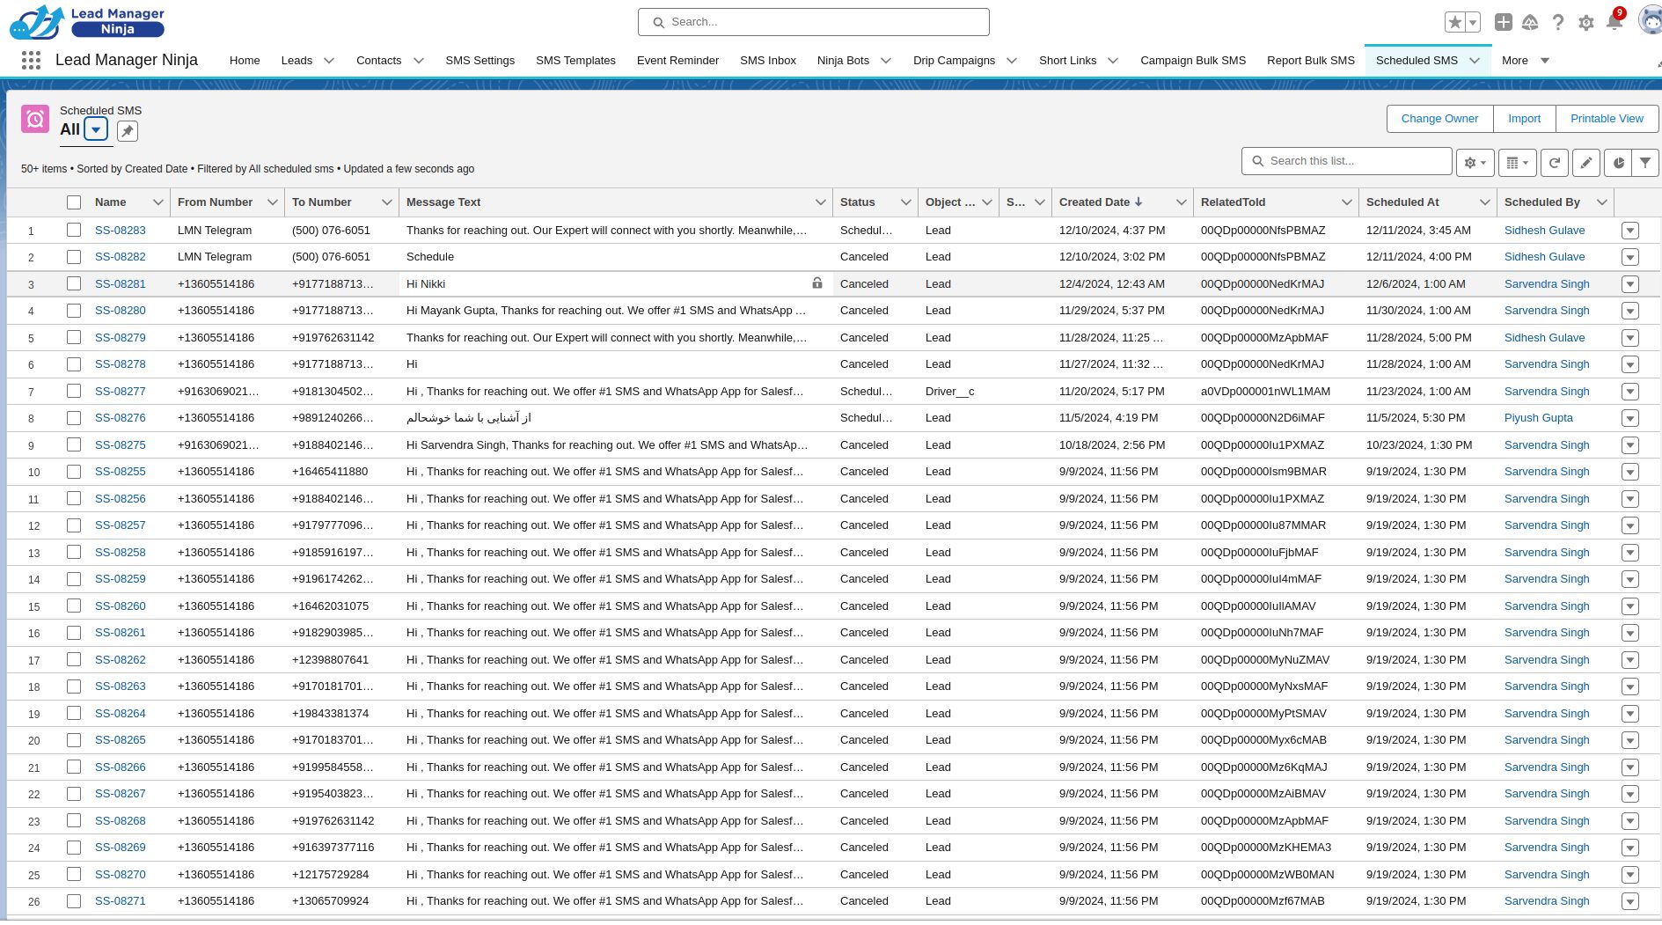The height and width of the screenshot is (925, 1662).
Task: Open list view controls gear dropdown
Action: 1475,162
